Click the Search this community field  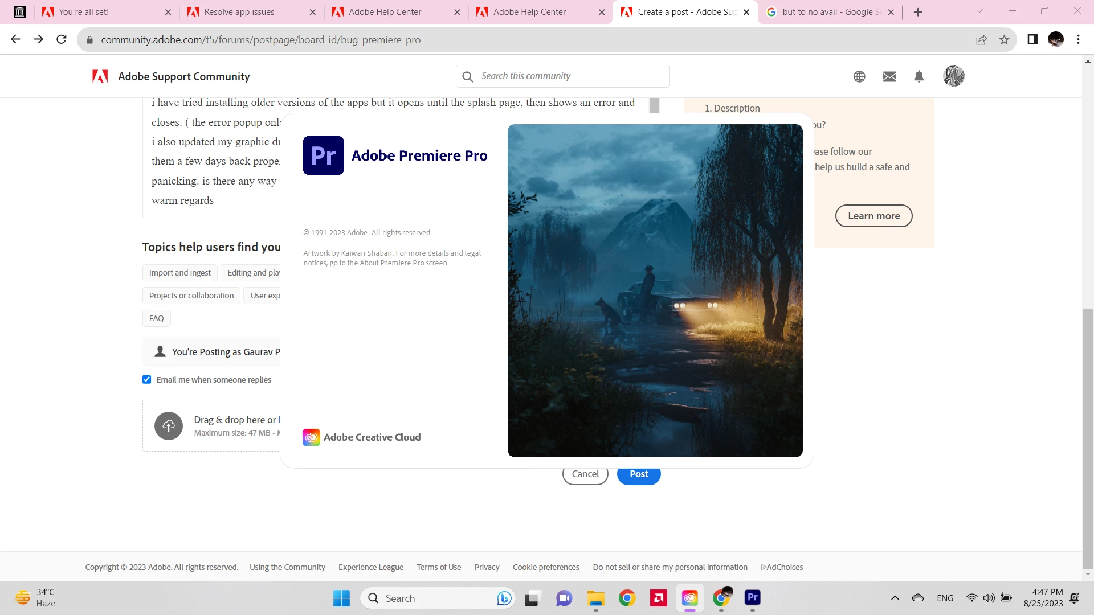[570, 76]
